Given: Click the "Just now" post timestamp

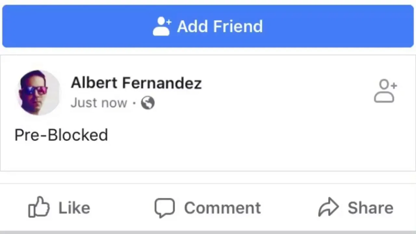Looking at the screenshot, I should tap(99, 103).
